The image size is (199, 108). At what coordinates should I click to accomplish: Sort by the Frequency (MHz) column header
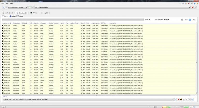(6, 23)
